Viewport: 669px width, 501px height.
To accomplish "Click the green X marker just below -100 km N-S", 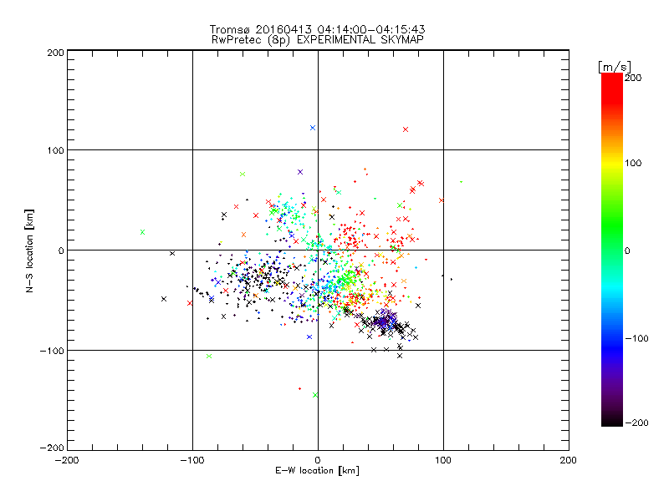I will pyautogui.click(x=209, y=357).
